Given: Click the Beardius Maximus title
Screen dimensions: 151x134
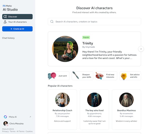Looking at the screenshot, I should point(126,110).
